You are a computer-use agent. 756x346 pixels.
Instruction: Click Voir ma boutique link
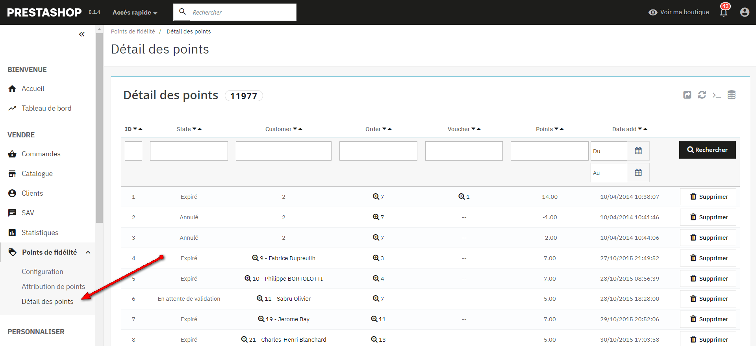[679, 12]
